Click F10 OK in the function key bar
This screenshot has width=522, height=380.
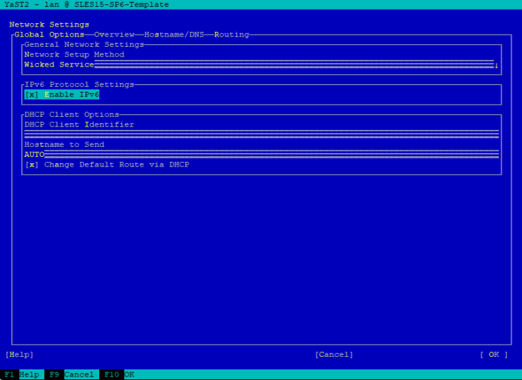pyautogui.click(x=118, y=375)
